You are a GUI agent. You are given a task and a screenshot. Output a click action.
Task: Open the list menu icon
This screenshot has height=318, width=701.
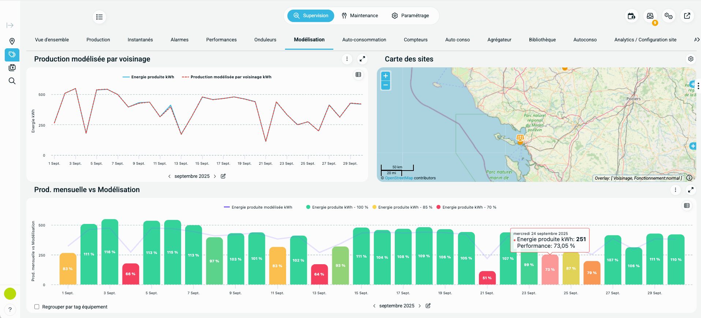point(99,17)
